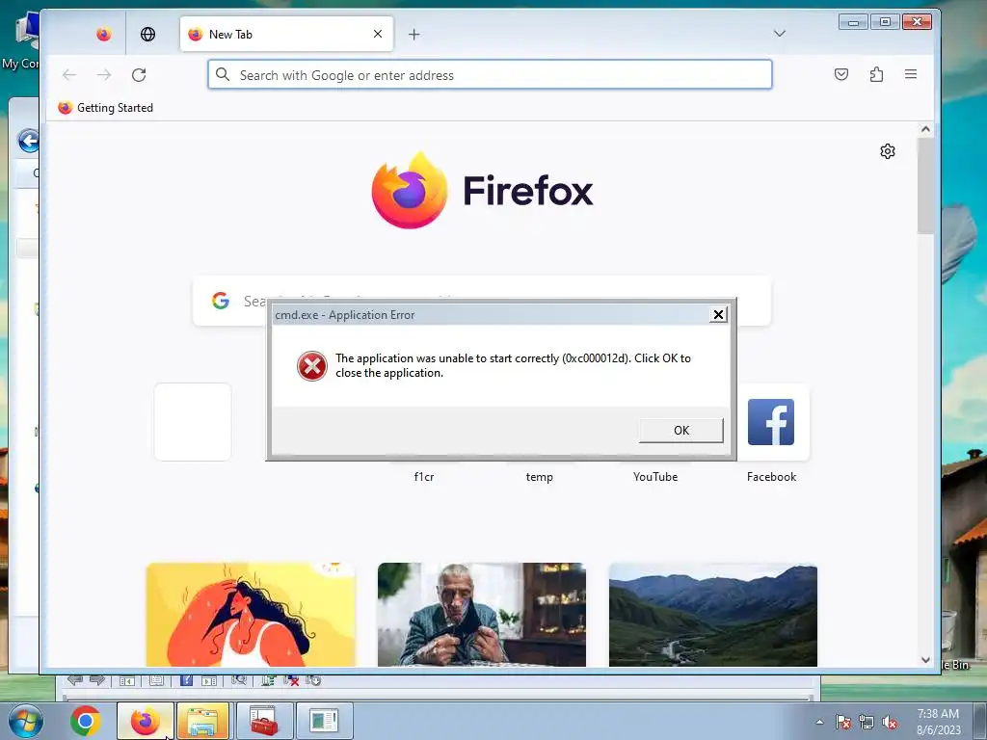
Task: Open the Extensions puzzle icon
Action: [x=876, y=74]
